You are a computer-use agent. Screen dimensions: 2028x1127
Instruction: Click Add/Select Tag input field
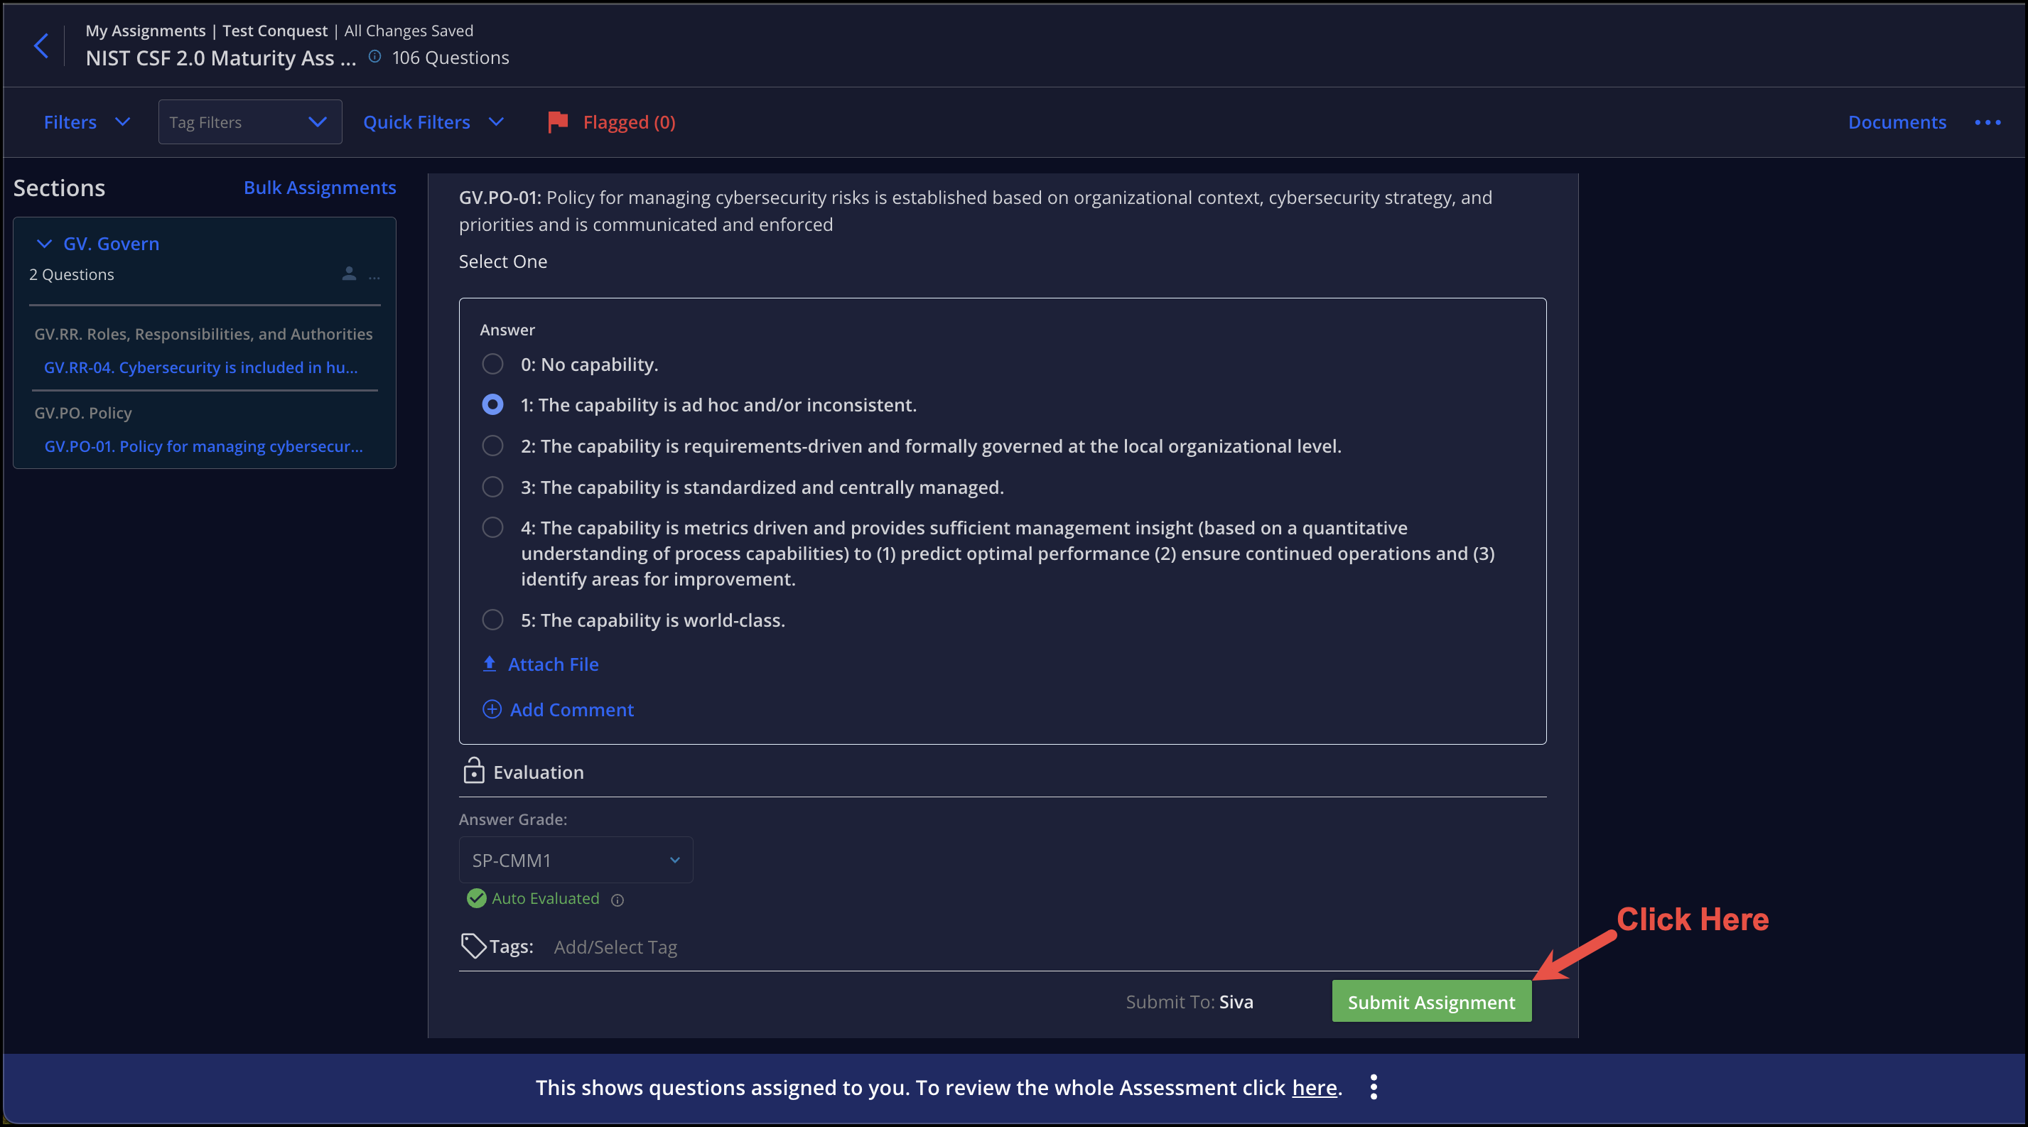(x=616, y=945)
